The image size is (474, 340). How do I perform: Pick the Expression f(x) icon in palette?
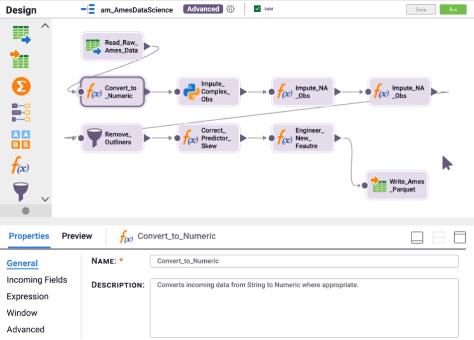pos(20,165)
